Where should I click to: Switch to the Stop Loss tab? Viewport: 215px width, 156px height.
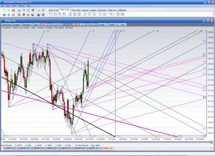112,10
